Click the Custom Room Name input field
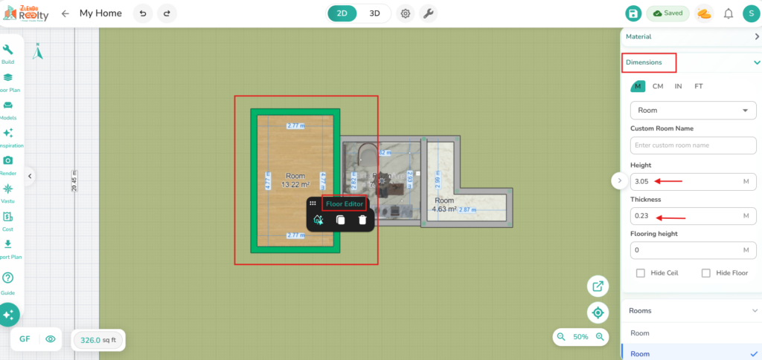This screenshot has width=762, height=360. click(693, 145)
